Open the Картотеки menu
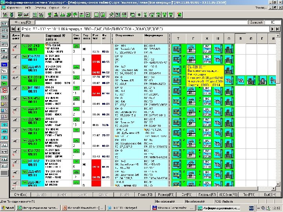The height and width of the screenshot is (212, 283). (x=15, y=8)
